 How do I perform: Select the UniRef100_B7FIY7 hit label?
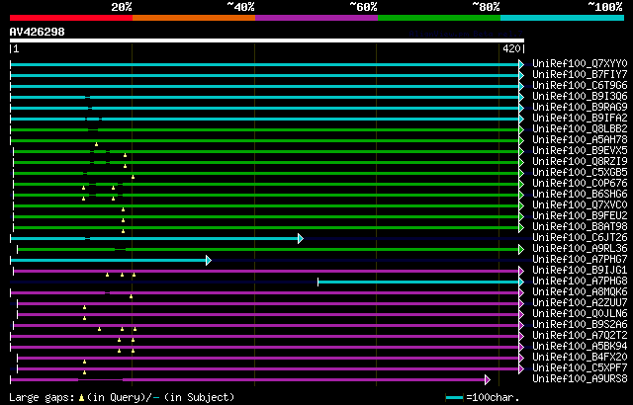pyautogui.click(x=580, y=74)
